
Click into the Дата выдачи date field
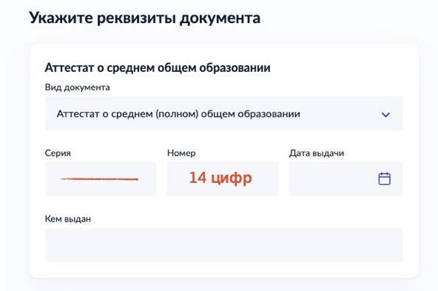click(346, 179)
